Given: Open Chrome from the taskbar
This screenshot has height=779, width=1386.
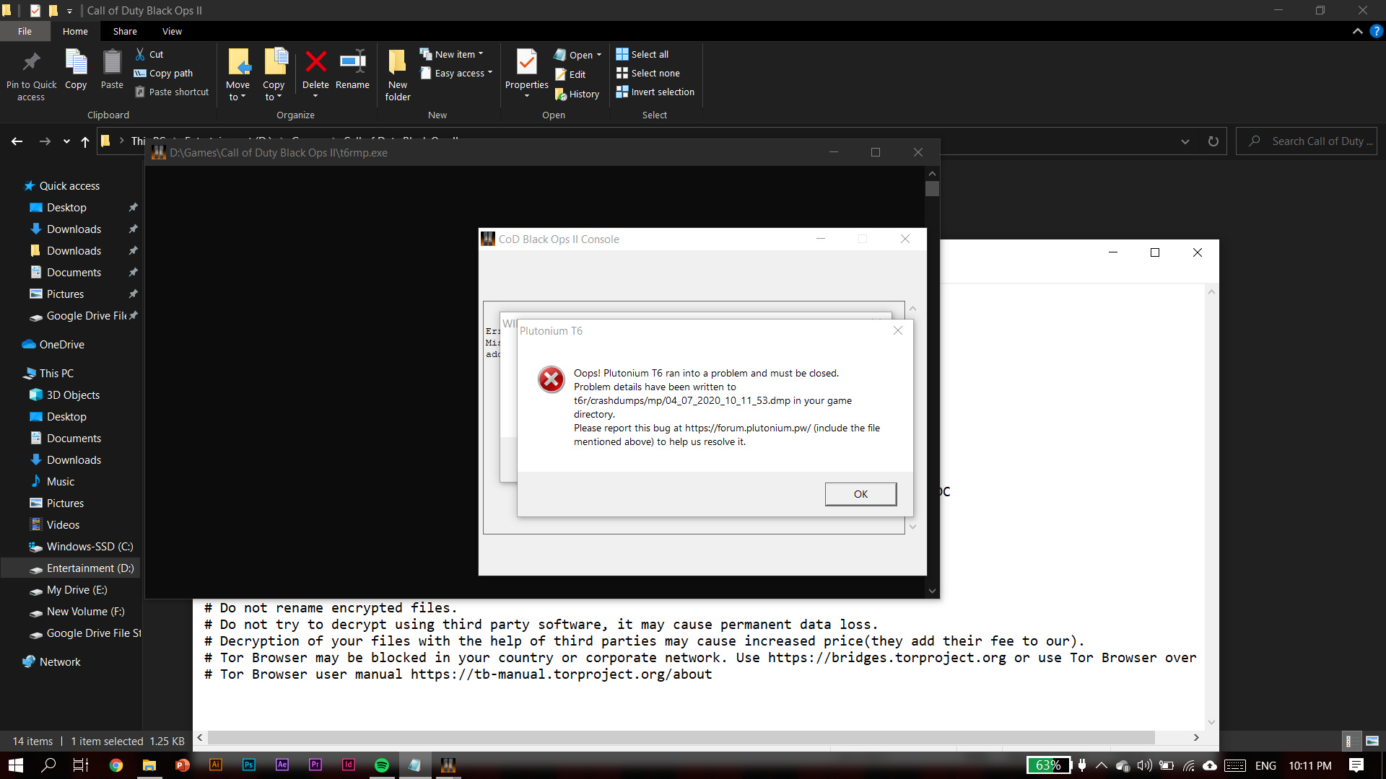Looking at the screenshot, I should (x=115, y=765).
